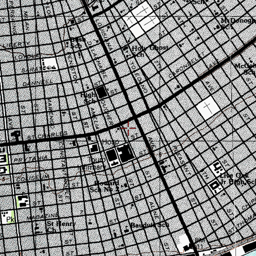Click the Live Oak Jr High Sch label
This screenshot has width=256, height=256.
click(x=238, y=179)
